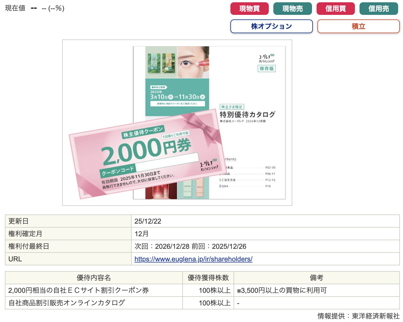Open the euglena.jp shareholders URL link

tap(193, 259)
